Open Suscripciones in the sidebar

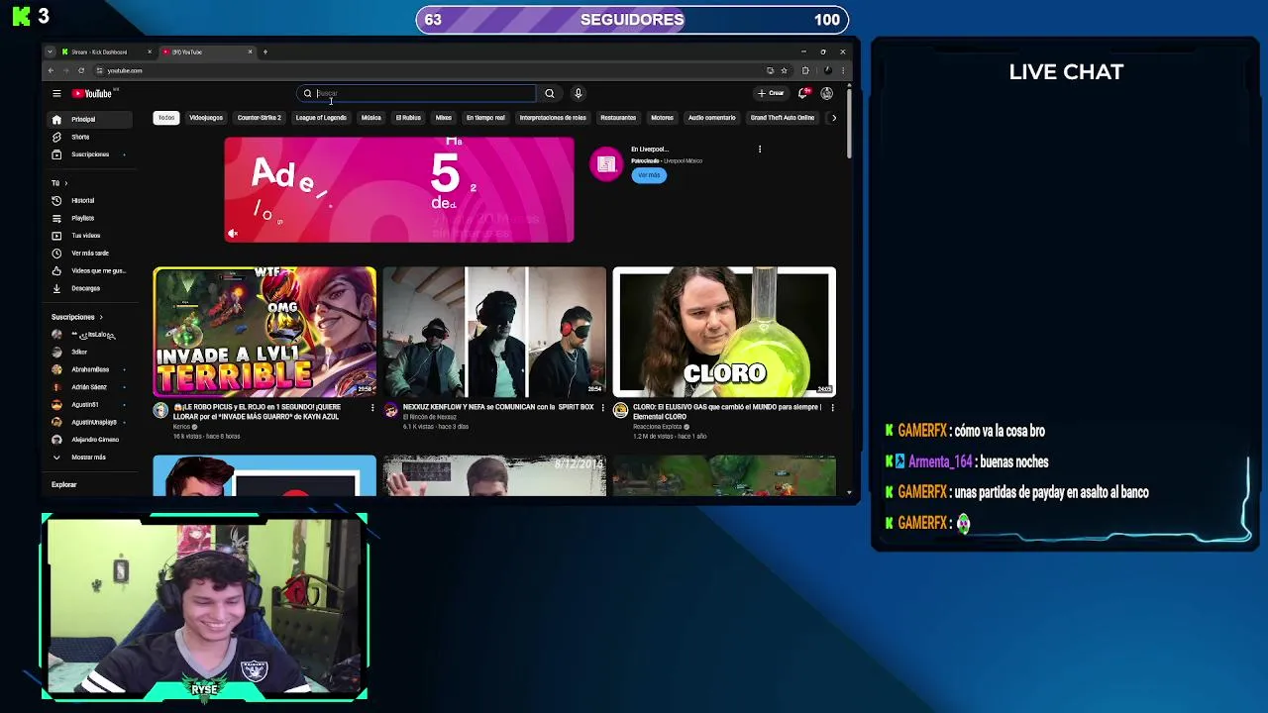90,154
